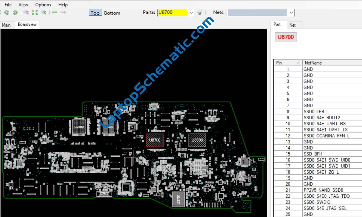Image resolution: width=362 pixels, height=217 pixels.
Task: Toggle the Top board side view
Action: [95, 13]
